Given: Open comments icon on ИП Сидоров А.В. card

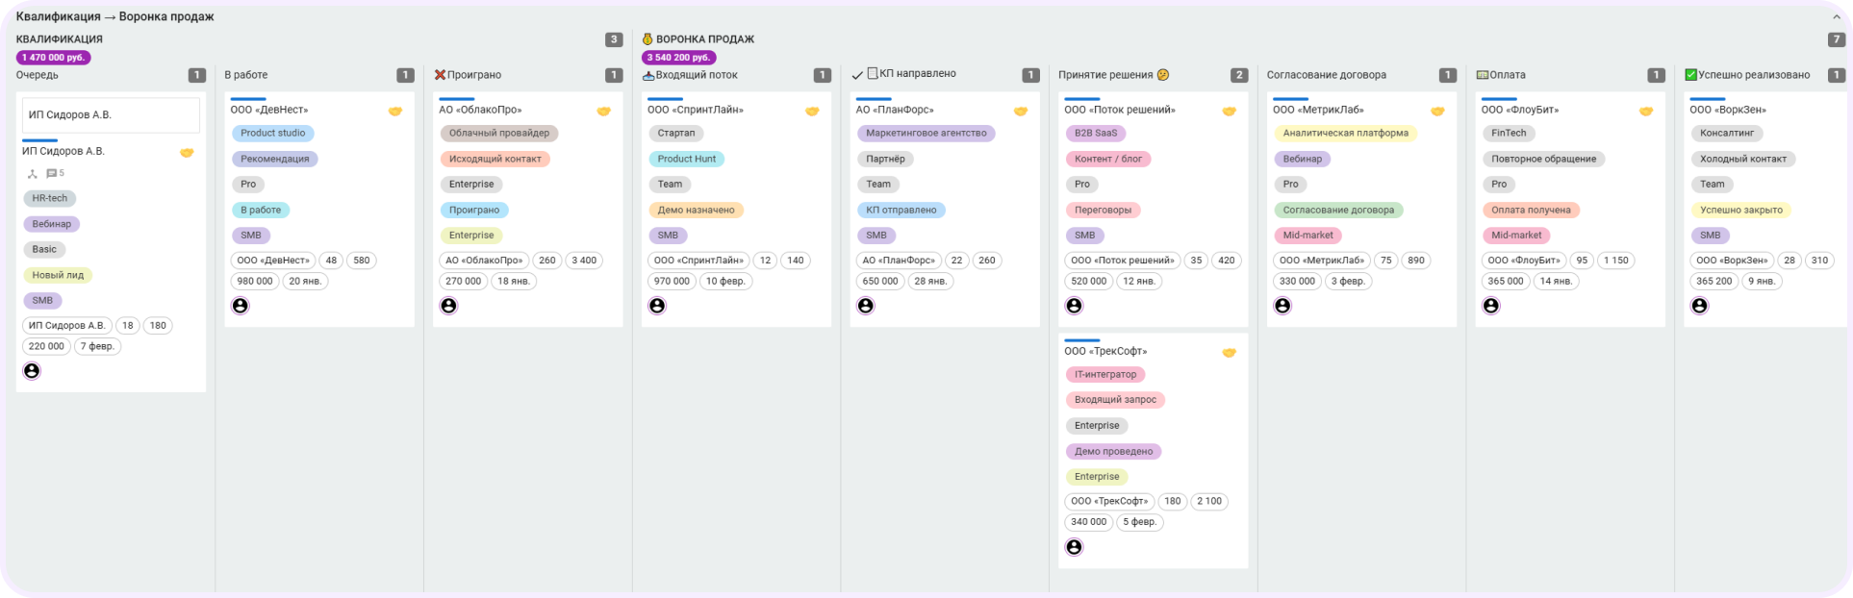Looking at the screenshot, I should tap(51, 174).
